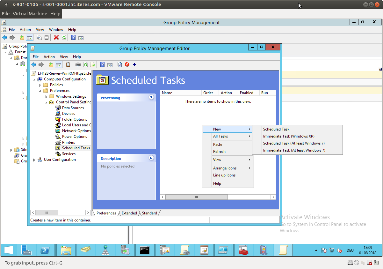Screen dimensions: 383x269
Task: Show hidden system tray icons arrow
Action: click(316, 250)
